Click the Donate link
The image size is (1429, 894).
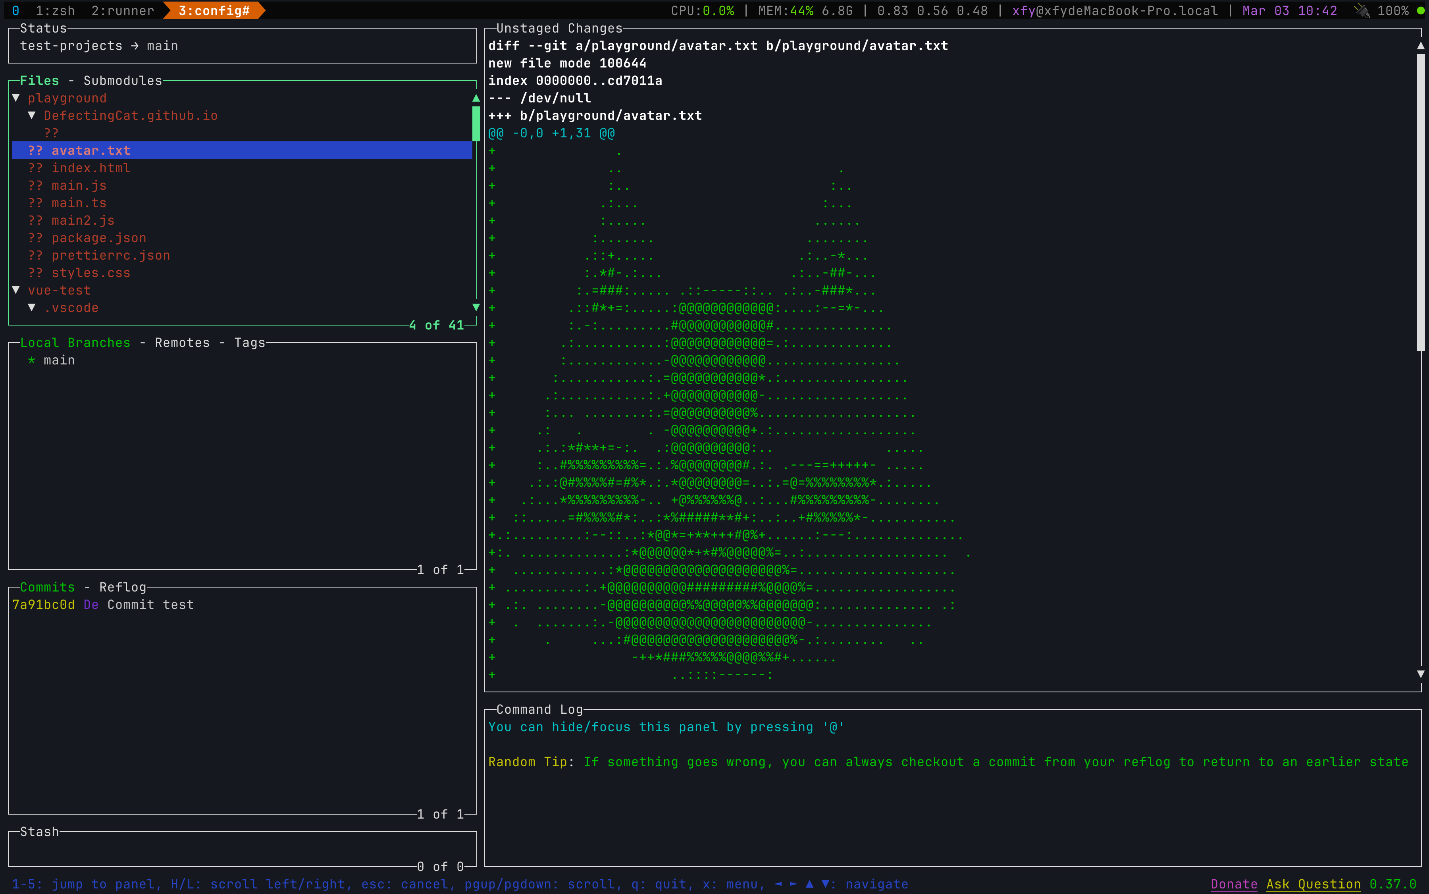pyautogui.click(x=1233, y=884)
